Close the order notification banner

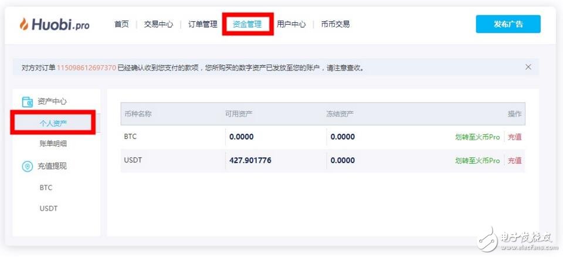[x=528, y=67]
